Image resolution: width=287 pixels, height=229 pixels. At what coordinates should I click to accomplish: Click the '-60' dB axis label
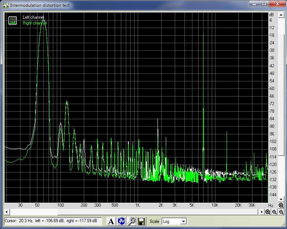click(272, 89)
